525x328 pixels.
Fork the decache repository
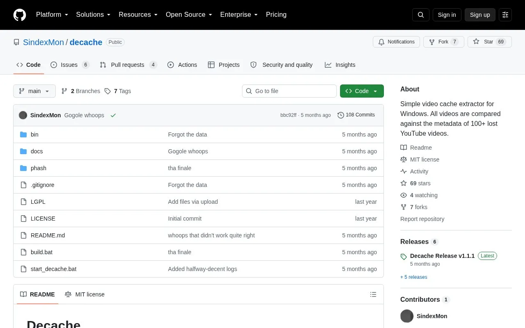tap(444, 42)
